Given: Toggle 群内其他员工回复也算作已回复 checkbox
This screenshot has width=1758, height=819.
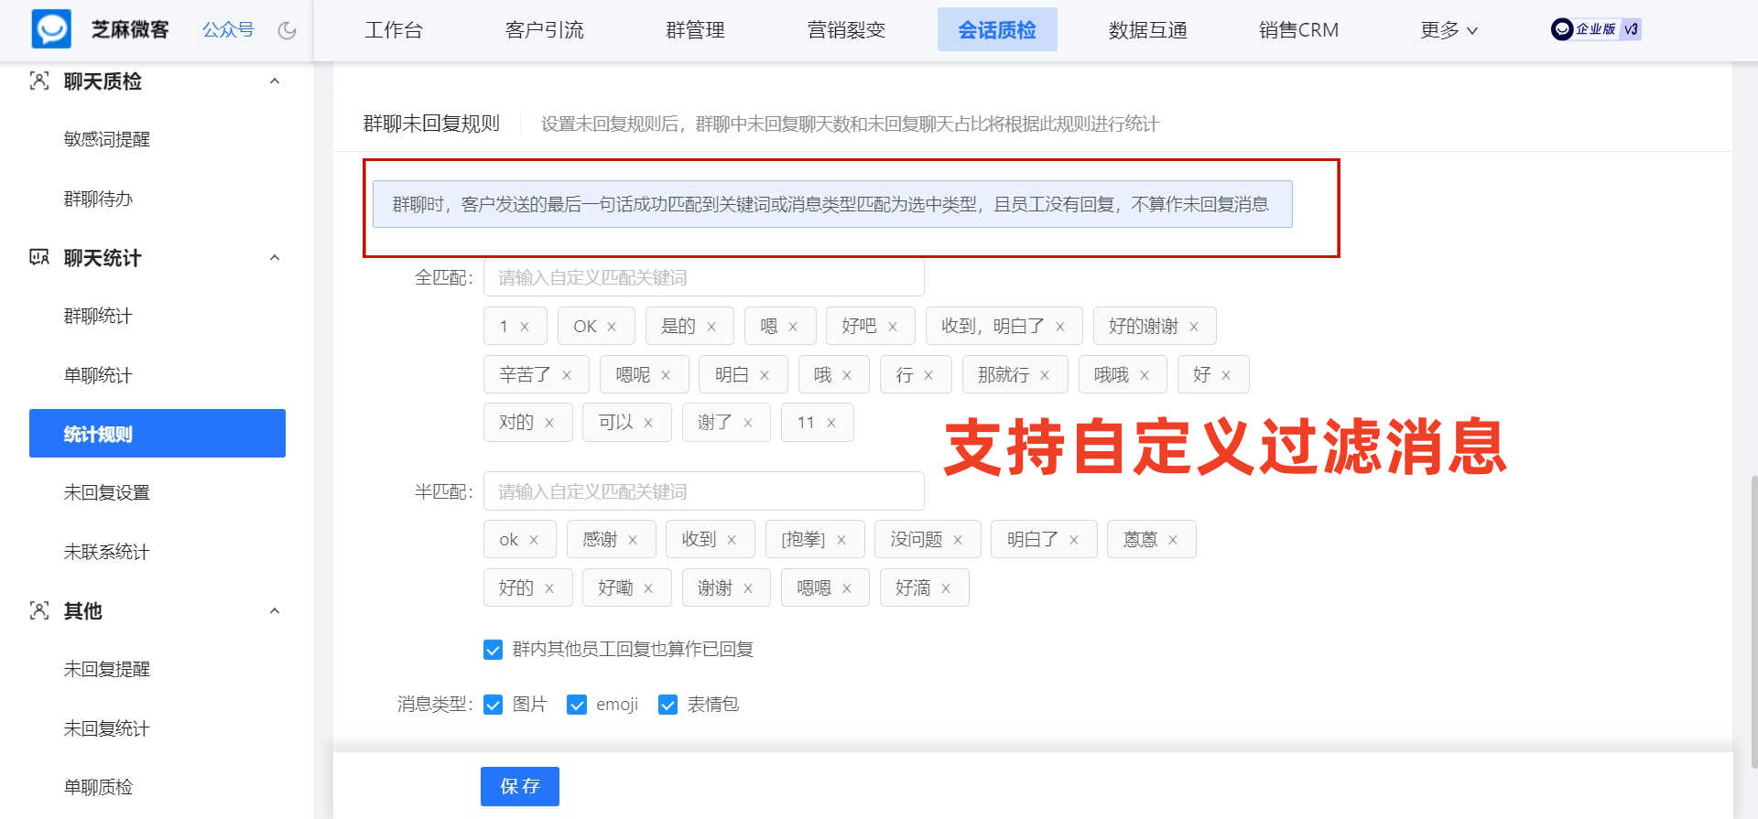Looking at the screenshot, I should coord(493,650).
